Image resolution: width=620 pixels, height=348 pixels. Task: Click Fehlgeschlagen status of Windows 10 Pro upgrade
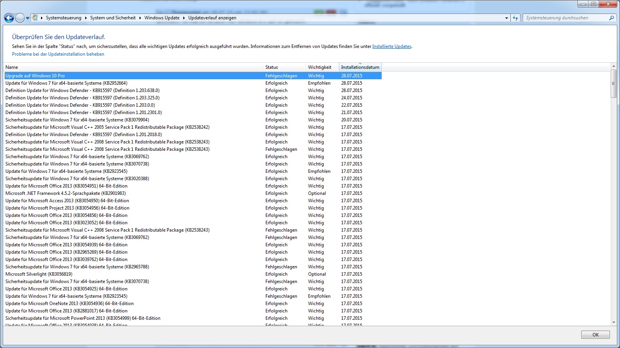[281, 76]
